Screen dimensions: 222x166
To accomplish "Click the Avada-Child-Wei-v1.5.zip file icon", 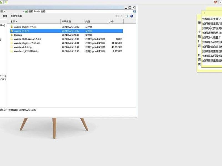I will tap(12, 39).
